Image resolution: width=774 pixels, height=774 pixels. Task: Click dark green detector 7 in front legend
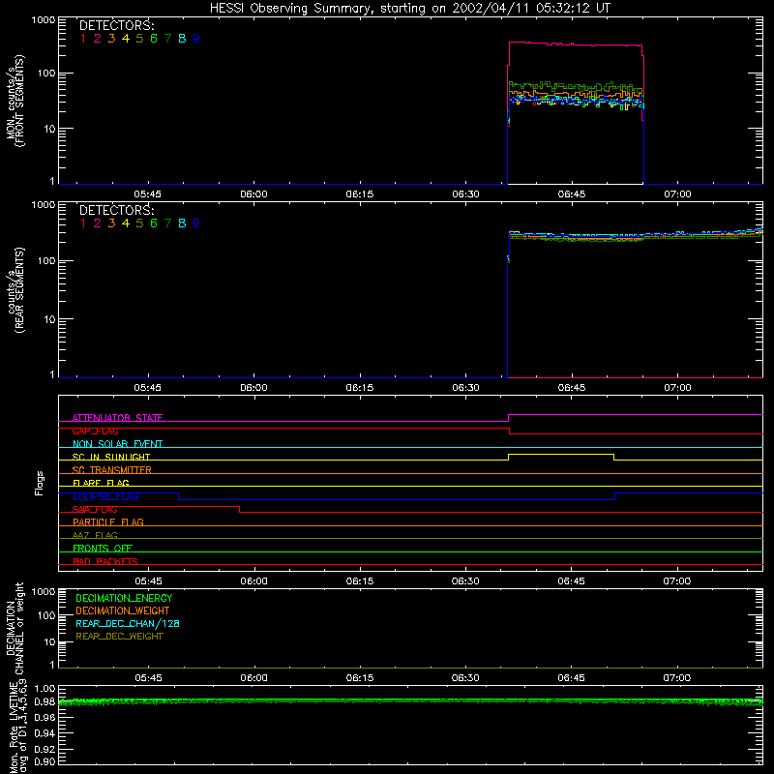click(167, 39)
